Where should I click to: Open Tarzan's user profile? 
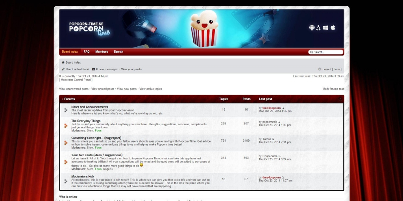coord(266,139)
